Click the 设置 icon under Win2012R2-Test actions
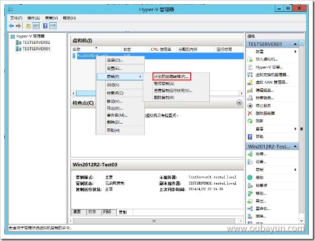 [x=250, y=162]
